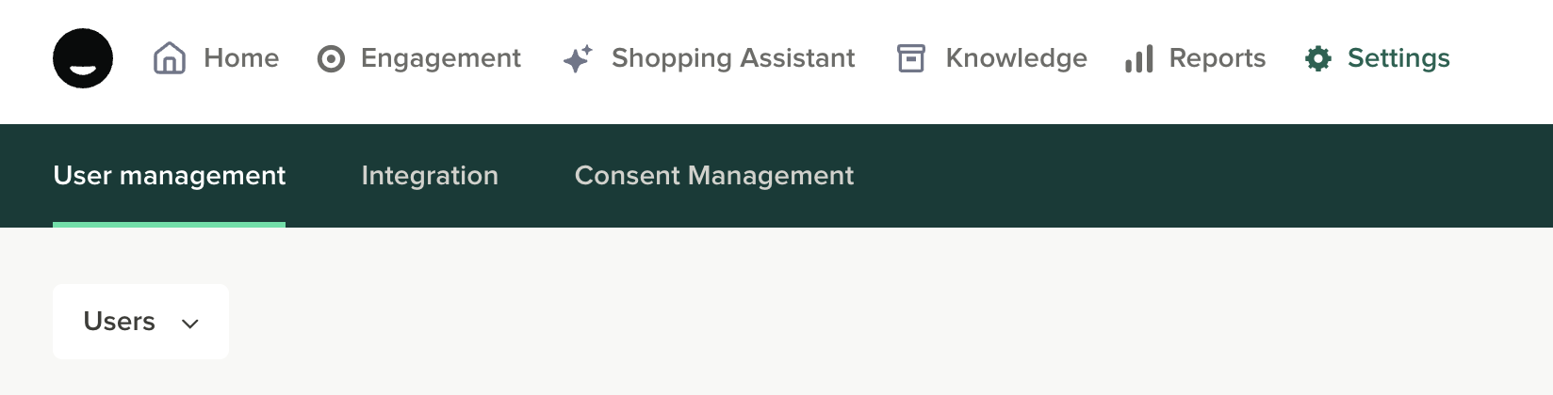Click the Users label in dropdown
This screenshot has height=395, width=1553.
(119, 322)
